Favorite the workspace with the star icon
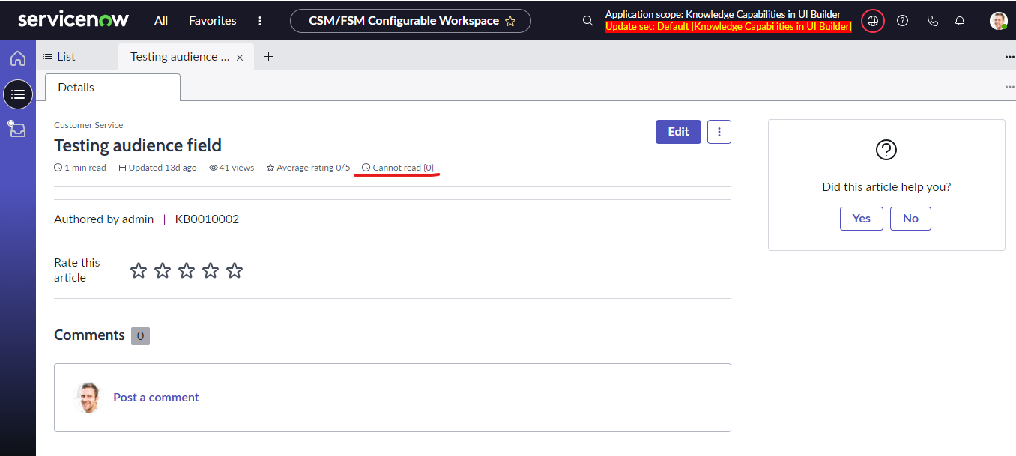 (x=510, y=21)
